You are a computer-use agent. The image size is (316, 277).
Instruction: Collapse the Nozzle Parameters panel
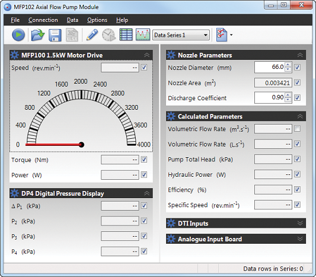coord(300,55)
